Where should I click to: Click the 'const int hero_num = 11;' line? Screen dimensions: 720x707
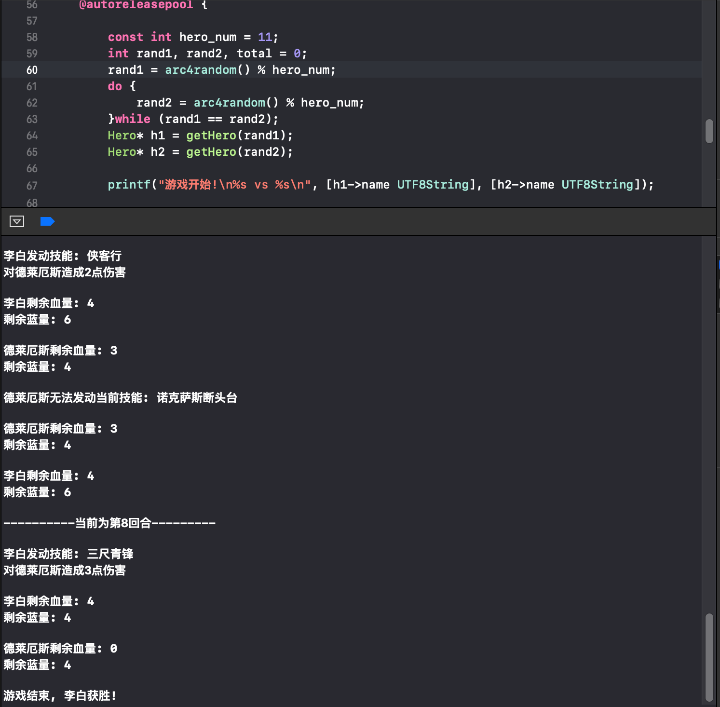(193, 37)
